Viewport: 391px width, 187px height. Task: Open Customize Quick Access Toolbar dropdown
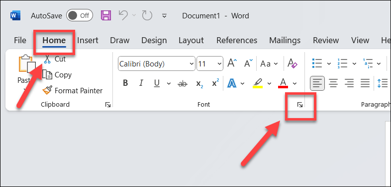pos(164,16)
